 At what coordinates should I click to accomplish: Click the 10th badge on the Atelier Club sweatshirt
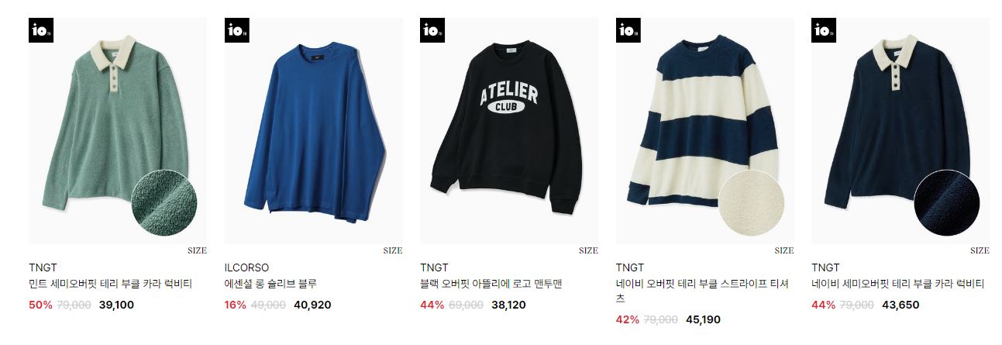(432, 30)
